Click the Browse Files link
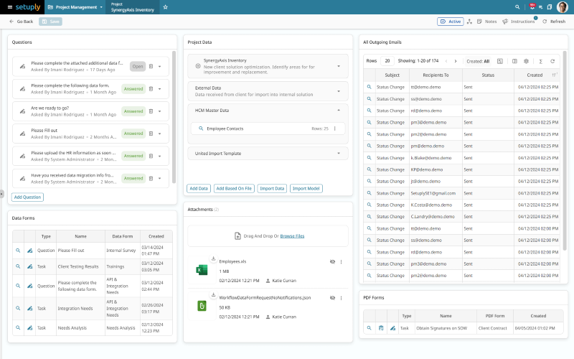This screenshot has width=574, height=359. coord(292,236)
